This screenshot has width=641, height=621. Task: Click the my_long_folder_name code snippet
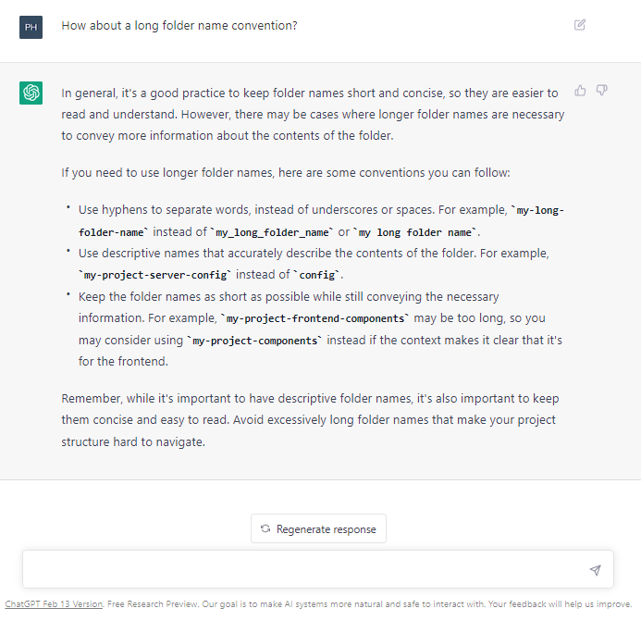point(272,231)
